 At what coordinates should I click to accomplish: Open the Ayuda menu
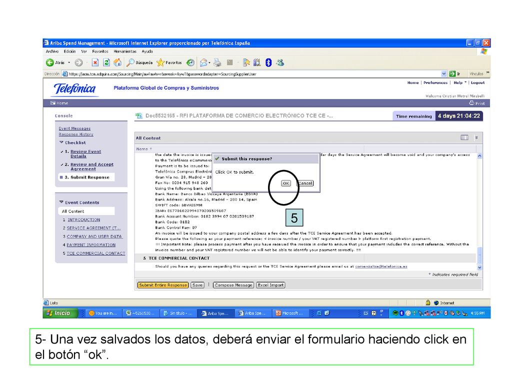[147, 51]
